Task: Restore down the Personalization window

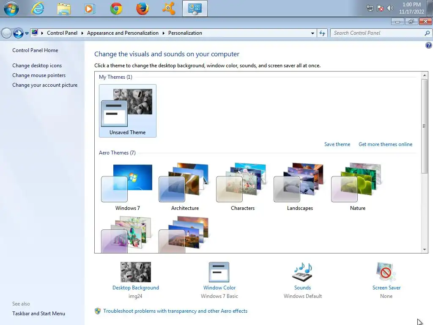Action: (411, 22)
